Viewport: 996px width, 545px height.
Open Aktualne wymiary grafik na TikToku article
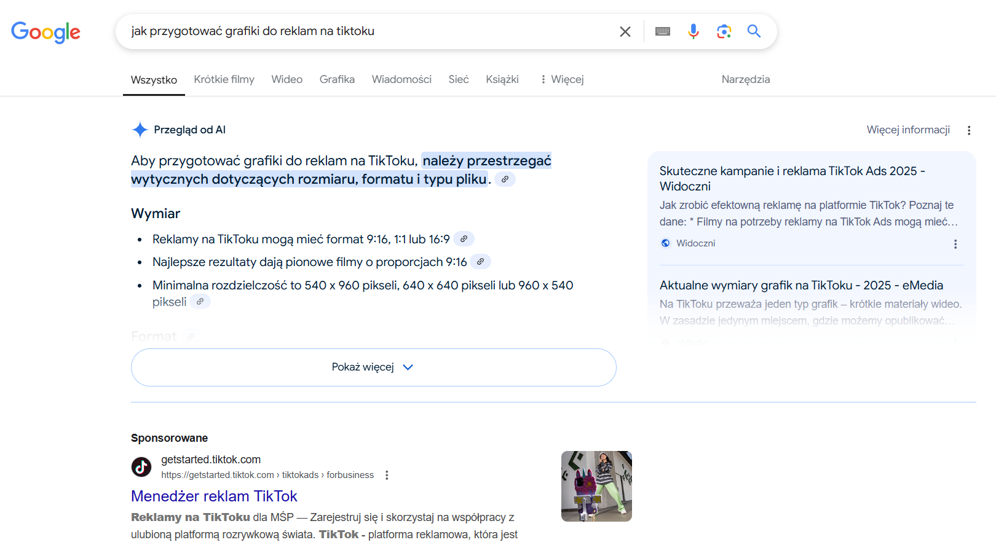point(801,285)
